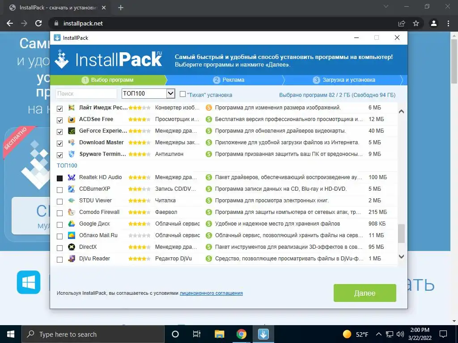
Task: Click the Поиск search field
Action: pos(86,94)
